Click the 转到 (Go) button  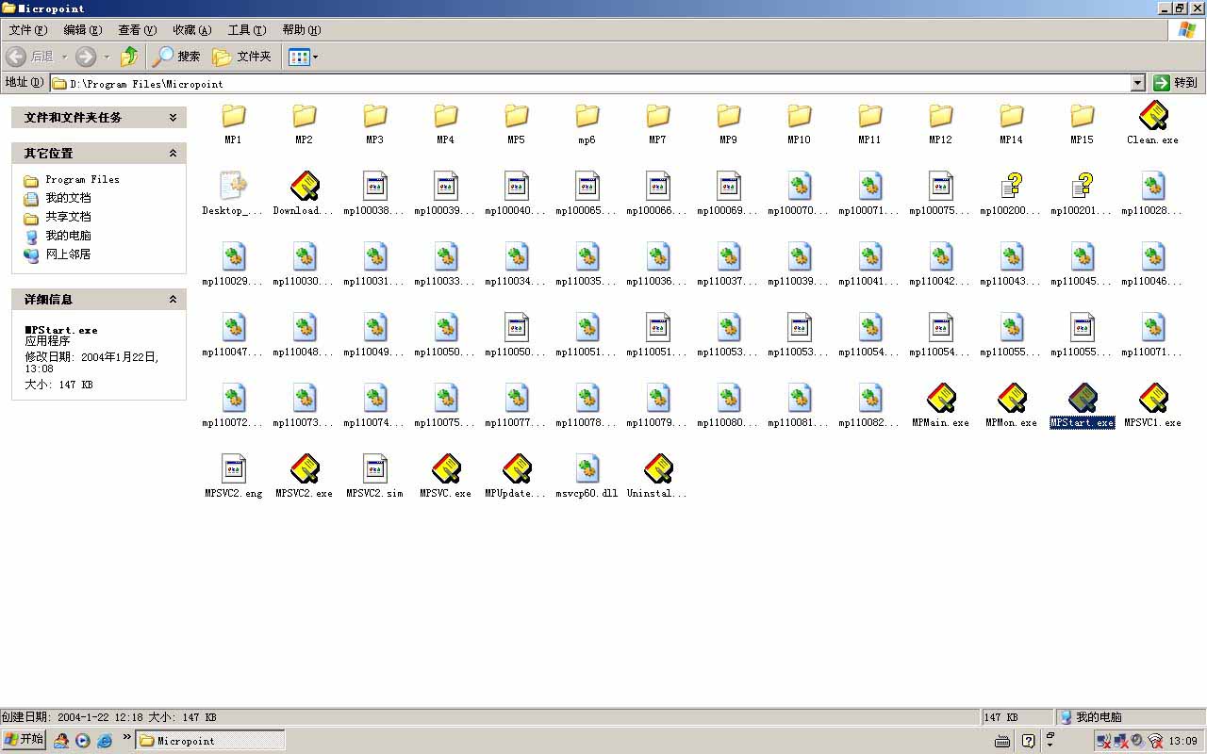[x=1176, y=83]
